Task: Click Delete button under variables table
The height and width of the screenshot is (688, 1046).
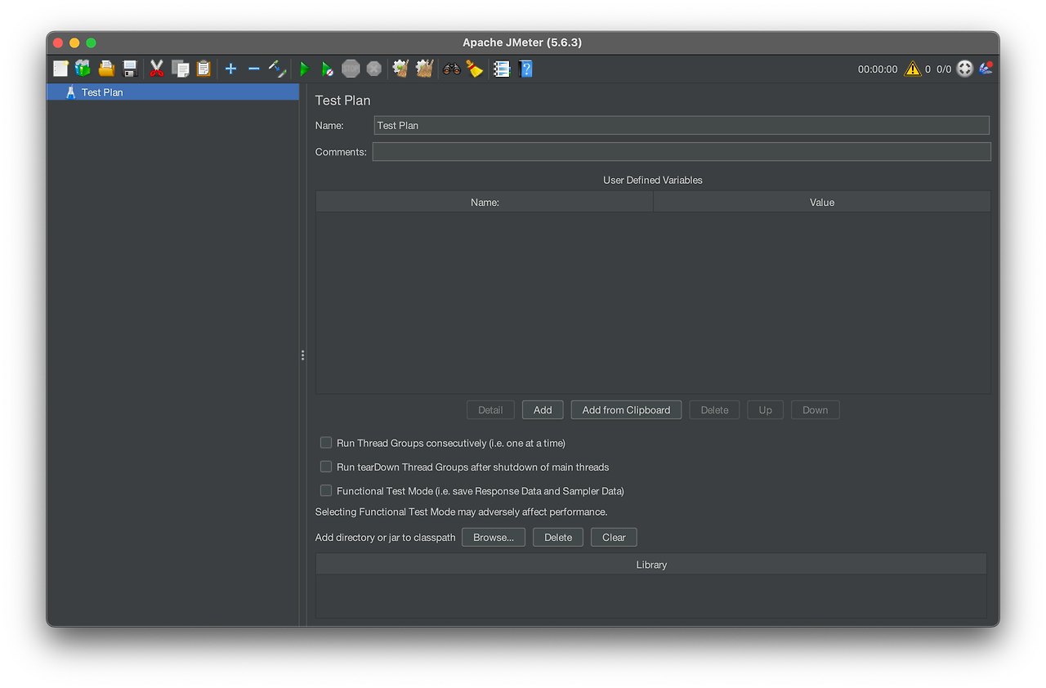Action: tap(714, 410)
